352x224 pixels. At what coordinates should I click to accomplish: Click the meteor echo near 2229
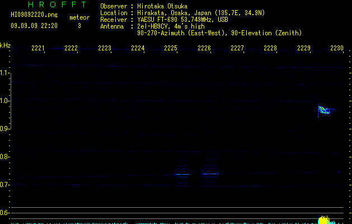[x=326, y=110]
